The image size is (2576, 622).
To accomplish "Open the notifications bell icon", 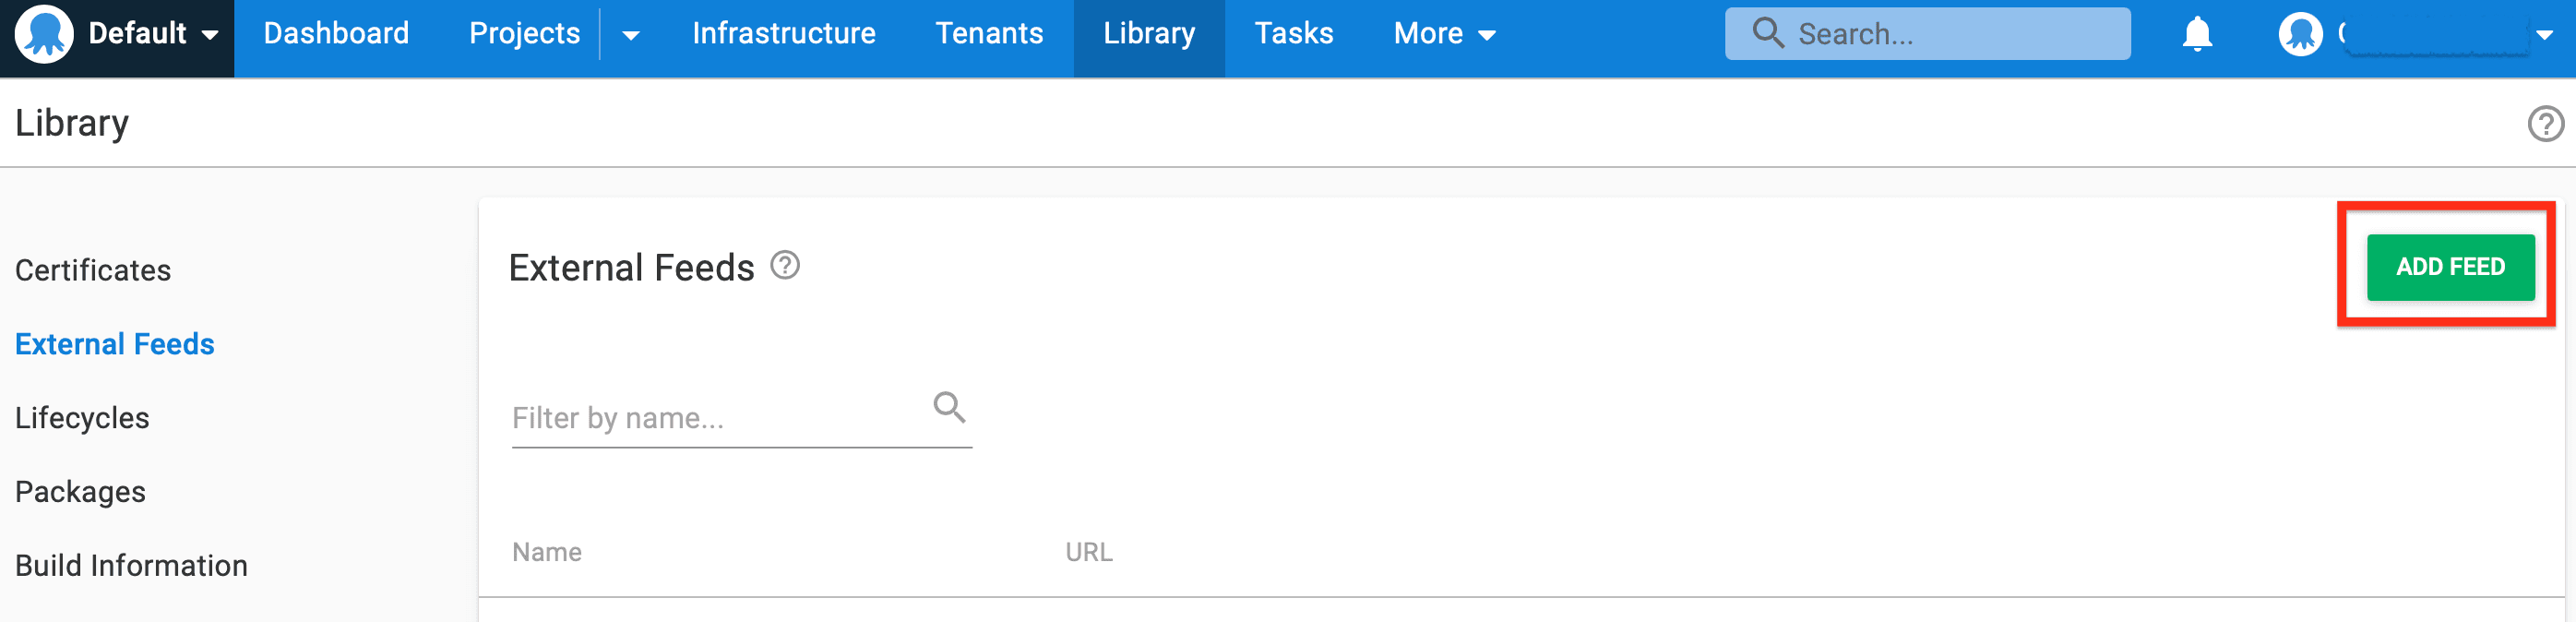I will [x=2197, y=34].
